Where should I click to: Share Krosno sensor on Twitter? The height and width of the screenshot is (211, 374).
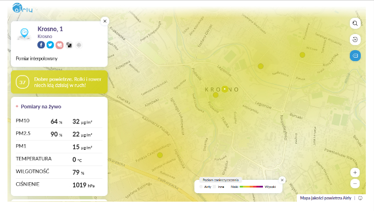coord(50,45)
